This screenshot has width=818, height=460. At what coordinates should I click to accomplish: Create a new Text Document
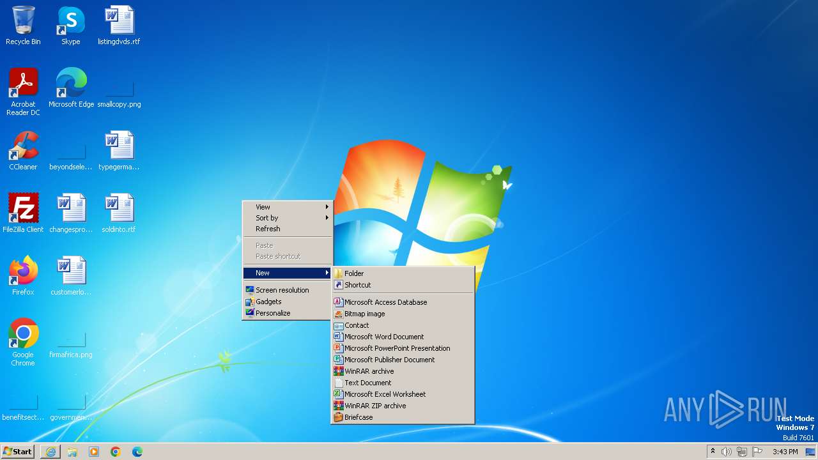(403, 383)
